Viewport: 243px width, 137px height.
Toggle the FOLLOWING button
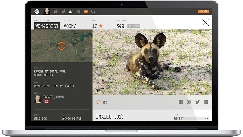(134, 26)
